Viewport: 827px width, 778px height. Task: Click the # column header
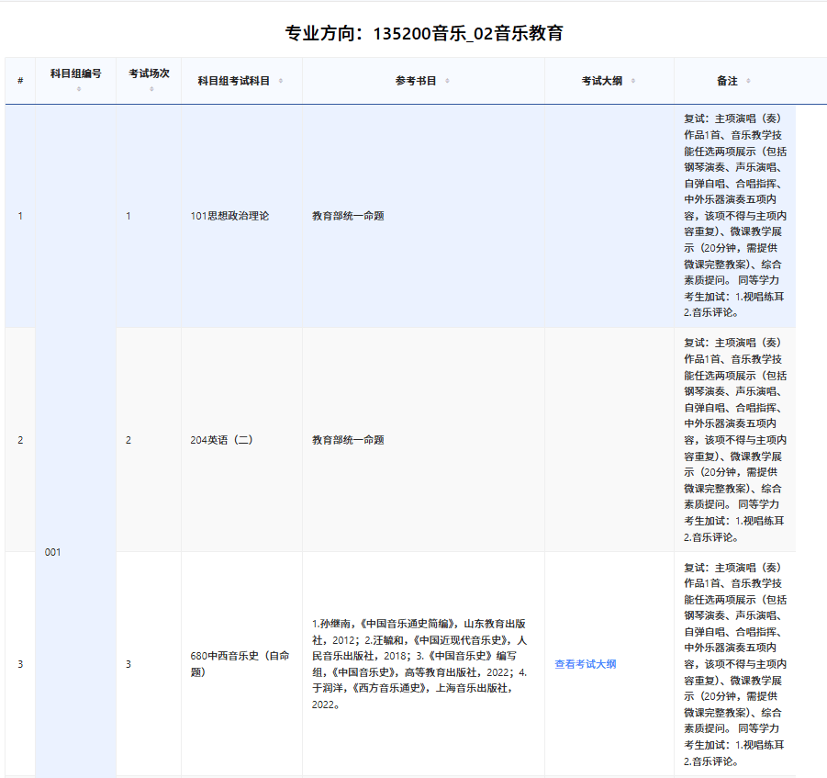20,81
